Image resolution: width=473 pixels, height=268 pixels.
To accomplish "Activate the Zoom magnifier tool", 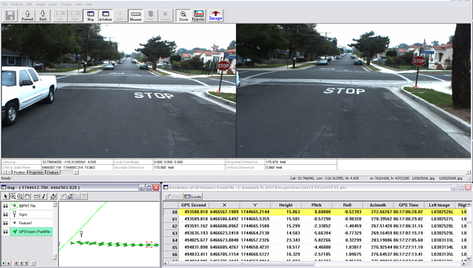I will [184, 15].
